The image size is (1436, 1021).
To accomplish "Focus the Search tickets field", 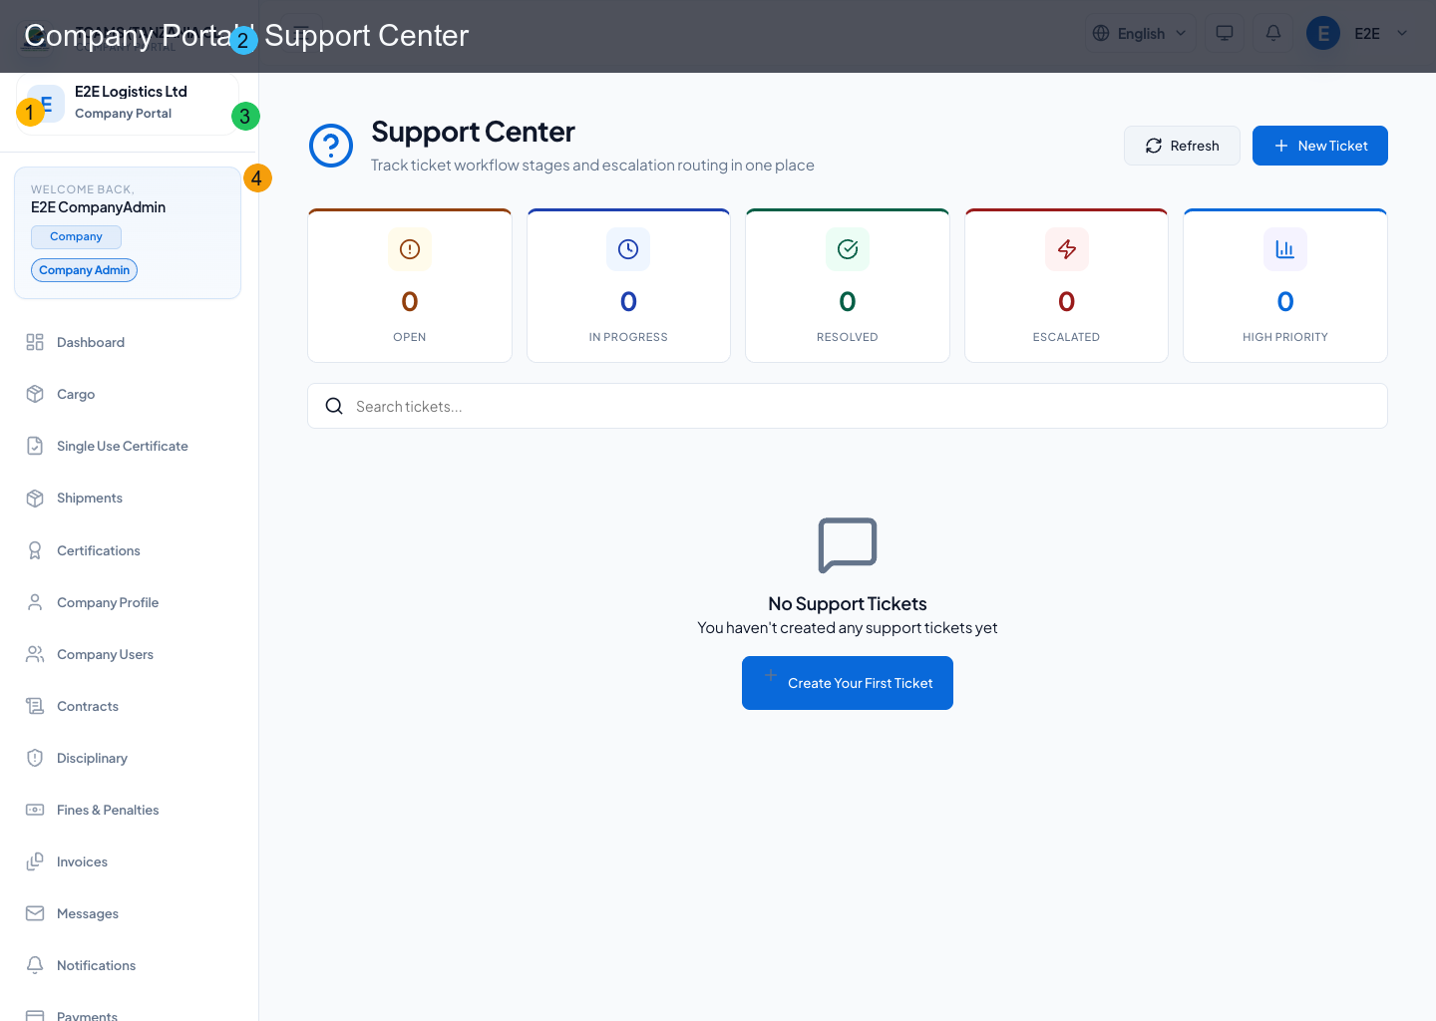I will (x=848, y=406).
